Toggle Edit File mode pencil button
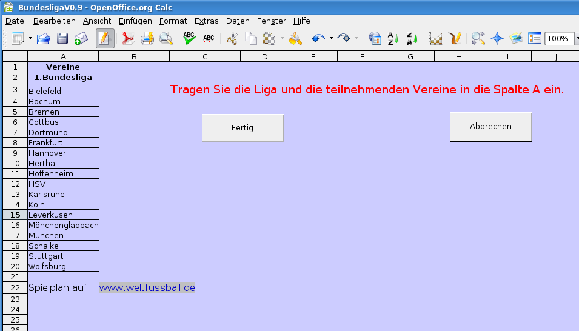Viewport: 579px width, 331px height. point(104,39)
